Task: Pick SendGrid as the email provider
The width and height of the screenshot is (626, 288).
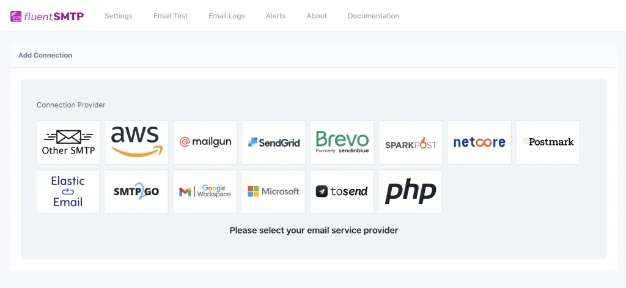Action: [x=274, y=142]
